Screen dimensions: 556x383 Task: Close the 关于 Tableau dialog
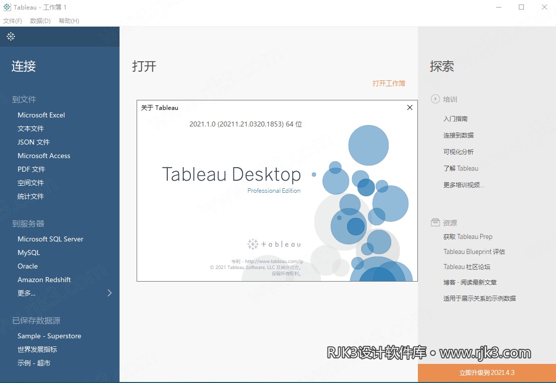pyautogui.click(x=409, y=107)
